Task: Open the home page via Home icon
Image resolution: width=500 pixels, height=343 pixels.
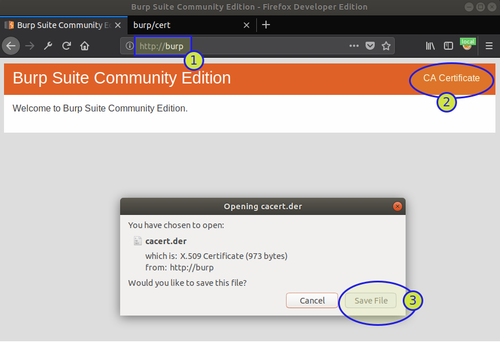Action: [84, 46]
